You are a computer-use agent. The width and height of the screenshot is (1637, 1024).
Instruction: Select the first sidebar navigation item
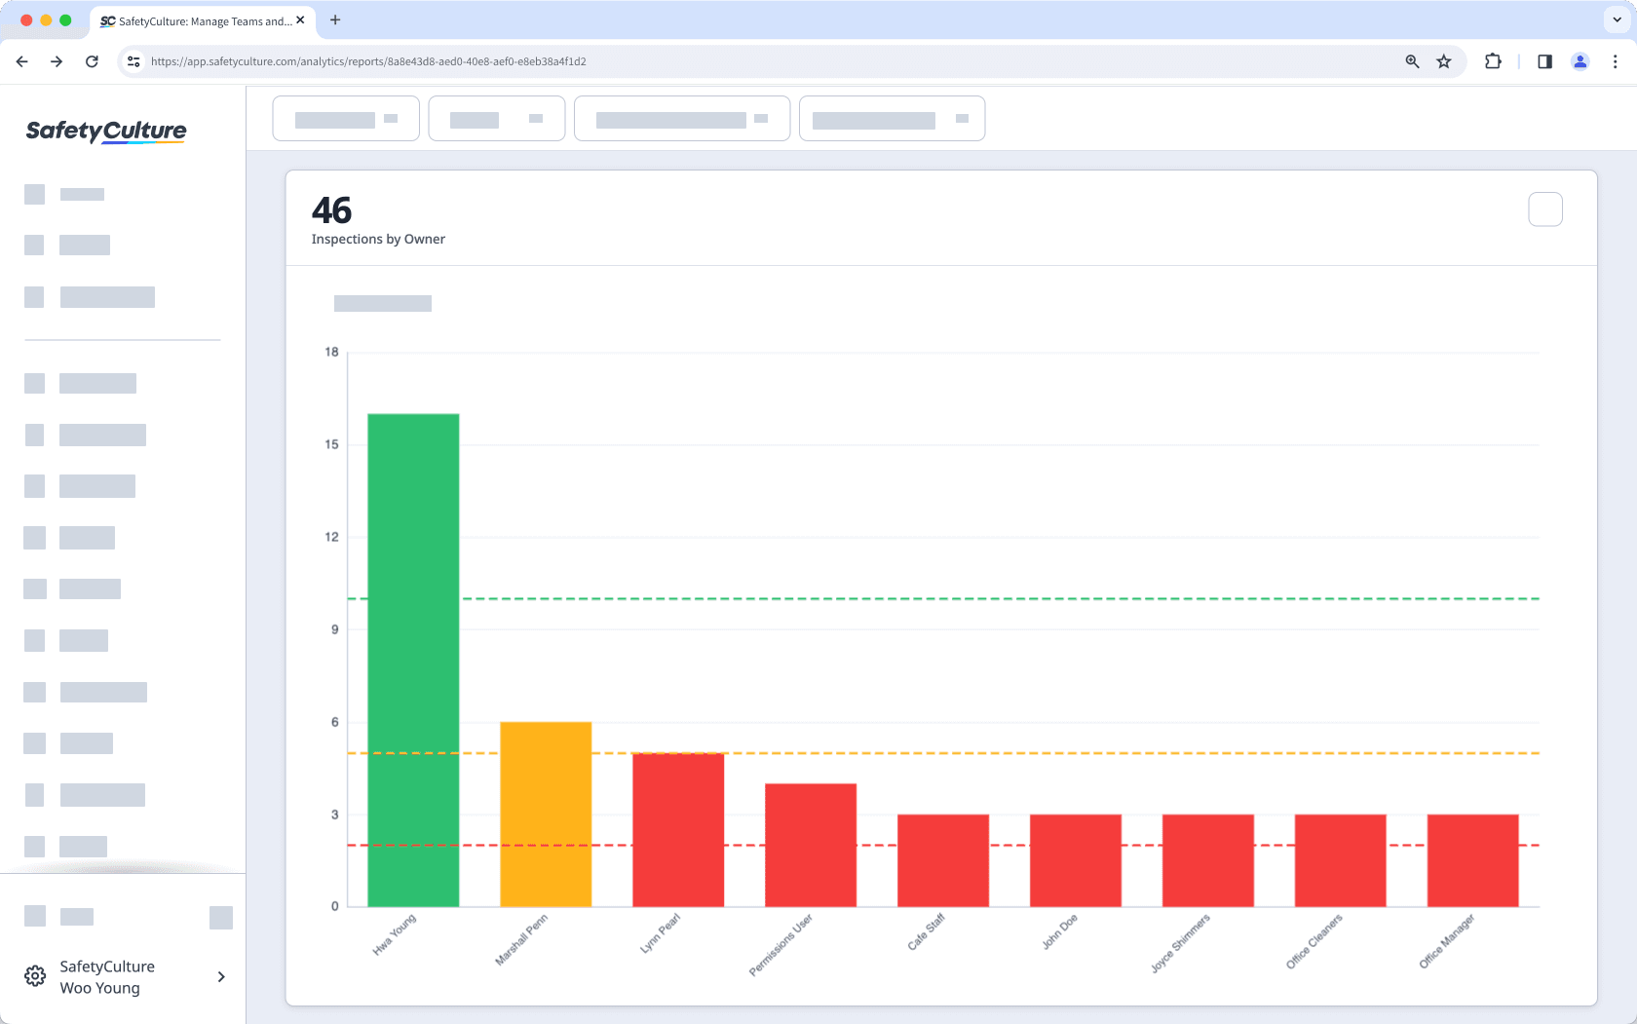(68, 194)
